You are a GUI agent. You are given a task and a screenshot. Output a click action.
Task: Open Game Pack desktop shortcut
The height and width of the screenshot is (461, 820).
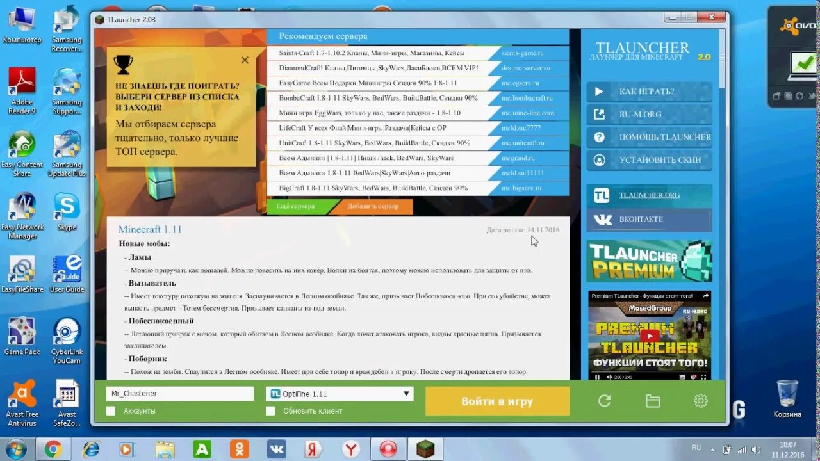(x=22, y=337)
